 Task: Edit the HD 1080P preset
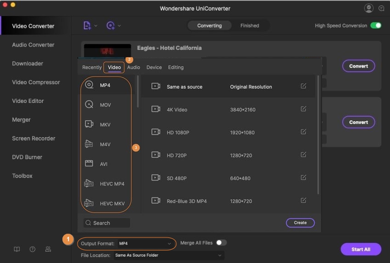pyautogui.click(x=303, y=132)
